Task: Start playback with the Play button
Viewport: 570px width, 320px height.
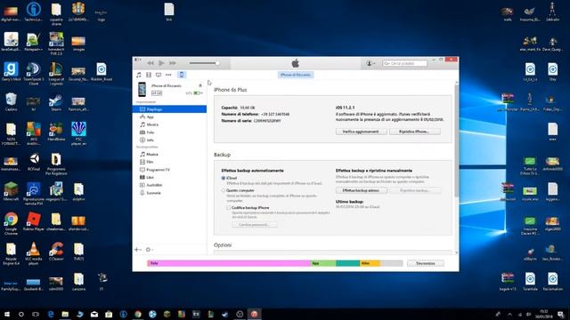Action: click(x=161, y=63)
